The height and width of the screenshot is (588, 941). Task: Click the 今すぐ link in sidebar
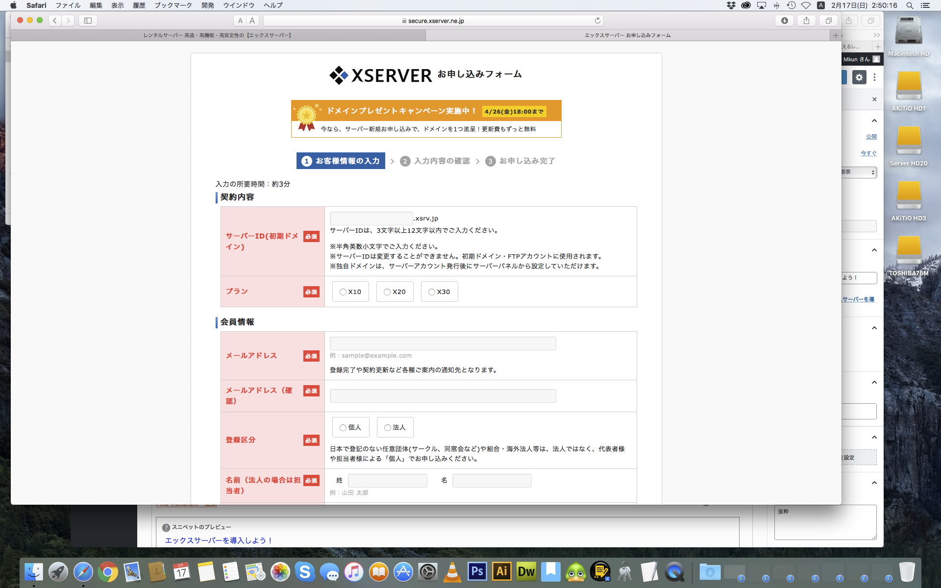(868, 153)
